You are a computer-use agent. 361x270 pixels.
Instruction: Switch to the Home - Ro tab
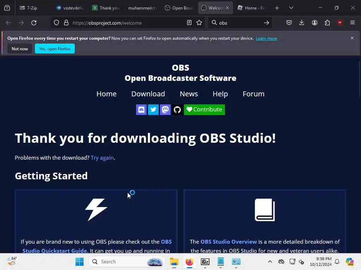click(x=252, y=8)
